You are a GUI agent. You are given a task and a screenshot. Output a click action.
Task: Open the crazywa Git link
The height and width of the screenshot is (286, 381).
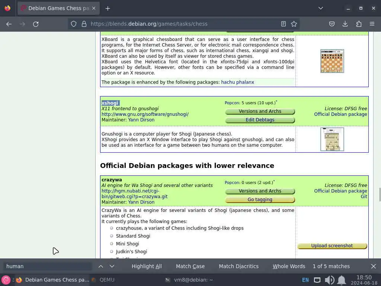pos(364,197)
